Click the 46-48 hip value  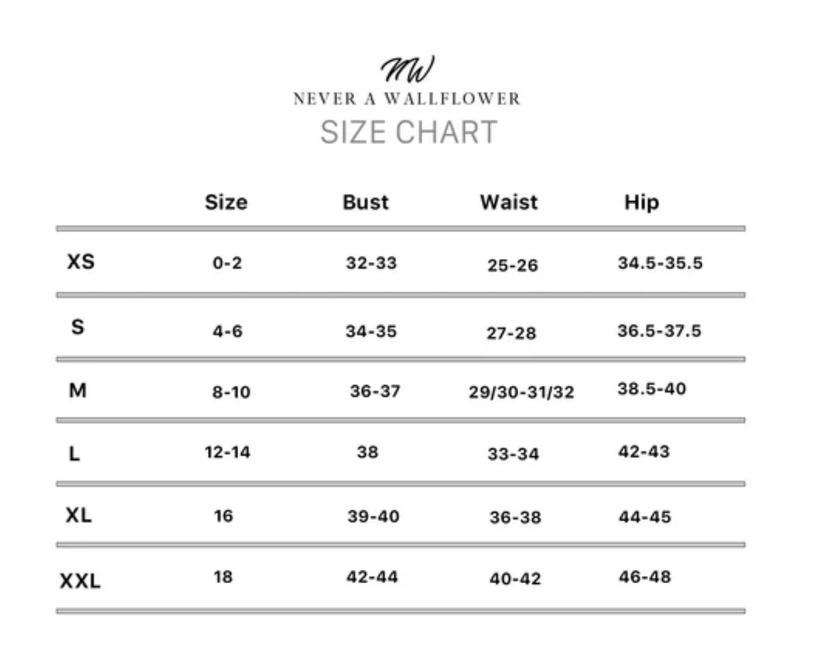(x=644, y=576)
